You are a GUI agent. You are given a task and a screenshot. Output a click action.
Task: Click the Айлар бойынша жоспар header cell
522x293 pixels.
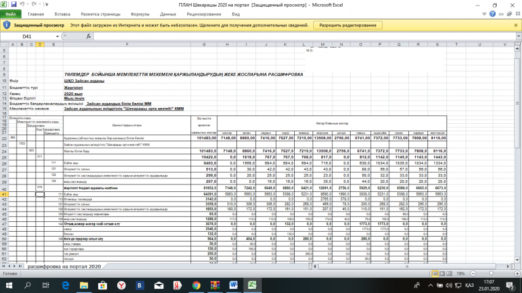coord(332,123)
